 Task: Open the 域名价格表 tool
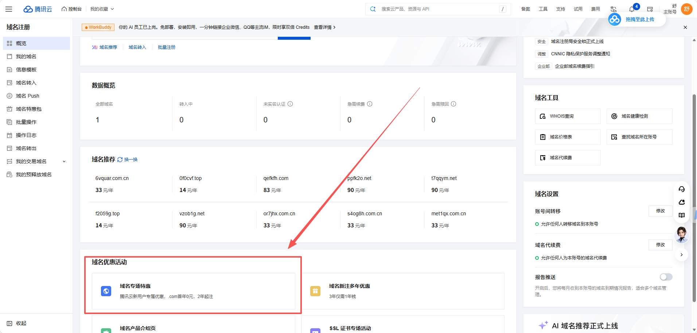568,137
